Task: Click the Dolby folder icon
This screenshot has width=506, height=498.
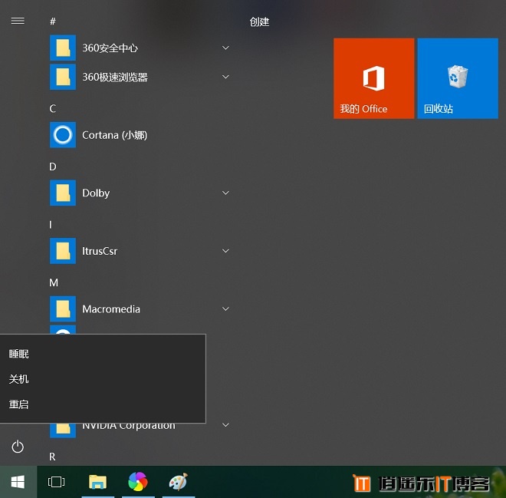Action: point(63,193)
